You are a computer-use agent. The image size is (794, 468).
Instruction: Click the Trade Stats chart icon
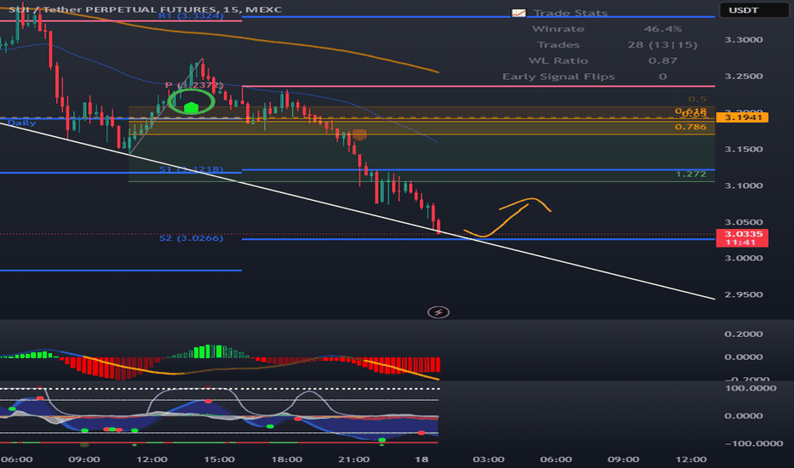click(519, 13)
